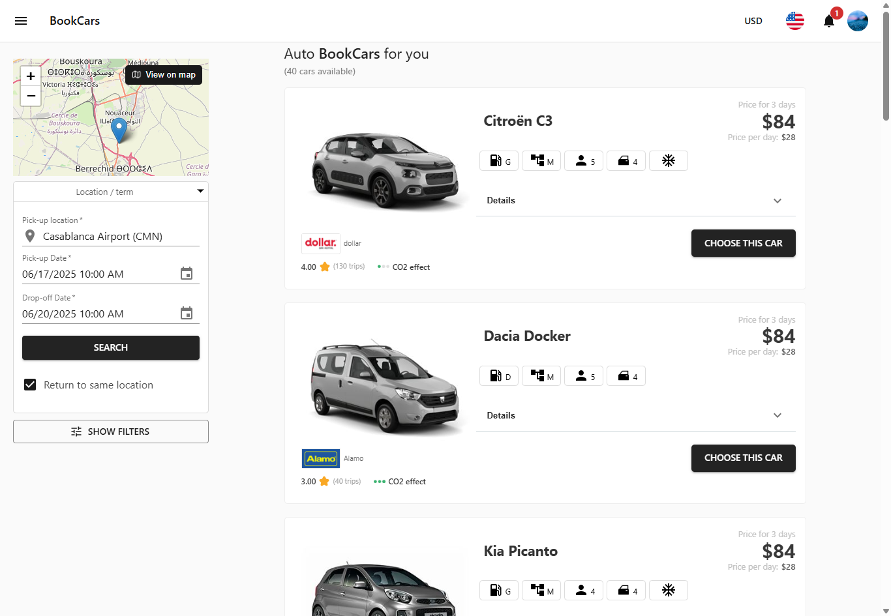Open the Alamo supplier logo

coord(320,458)
